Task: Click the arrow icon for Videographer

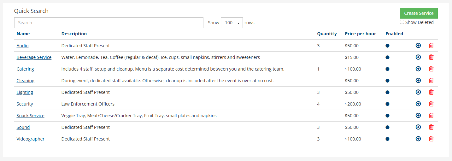Action: (418, 139)
